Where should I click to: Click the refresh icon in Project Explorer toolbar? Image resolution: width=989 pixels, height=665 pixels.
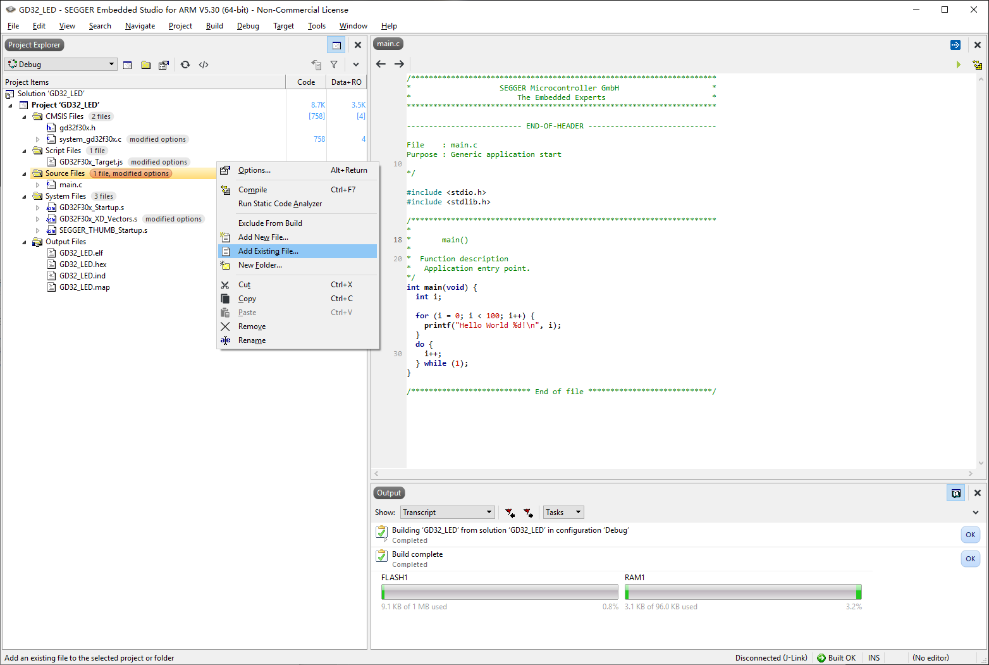(185, 64)
